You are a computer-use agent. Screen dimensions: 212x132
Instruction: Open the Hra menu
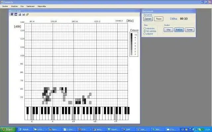point(22,6)
